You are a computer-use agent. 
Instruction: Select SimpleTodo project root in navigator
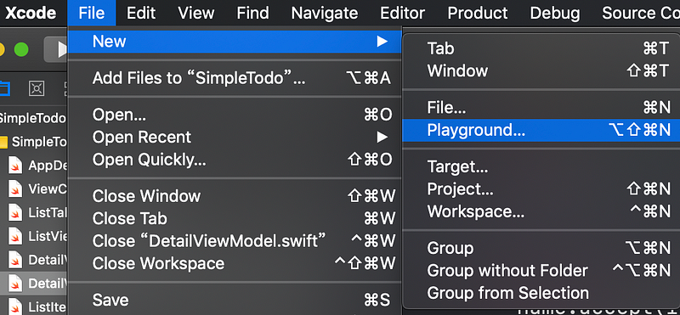pos(33,118)
